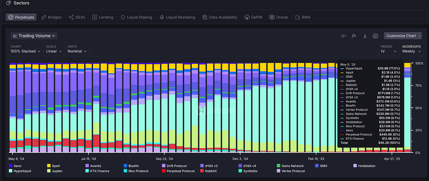This screenshot has height=181, width=429.
Task: Toggle dYdX v4 legend entry
Action: (x=247, y=166)
